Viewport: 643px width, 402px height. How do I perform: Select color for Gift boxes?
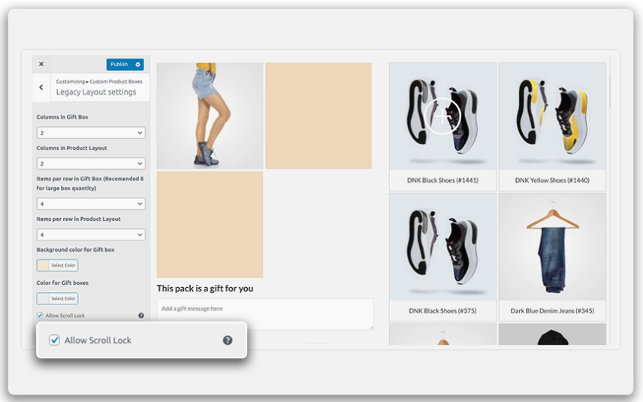pyautogui.click(x=57, y=298)
